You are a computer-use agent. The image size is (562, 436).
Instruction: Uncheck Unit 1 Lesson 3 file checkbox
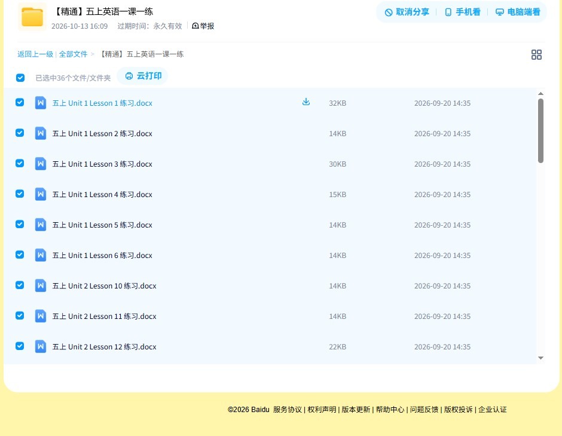click(x=20, y=163)
